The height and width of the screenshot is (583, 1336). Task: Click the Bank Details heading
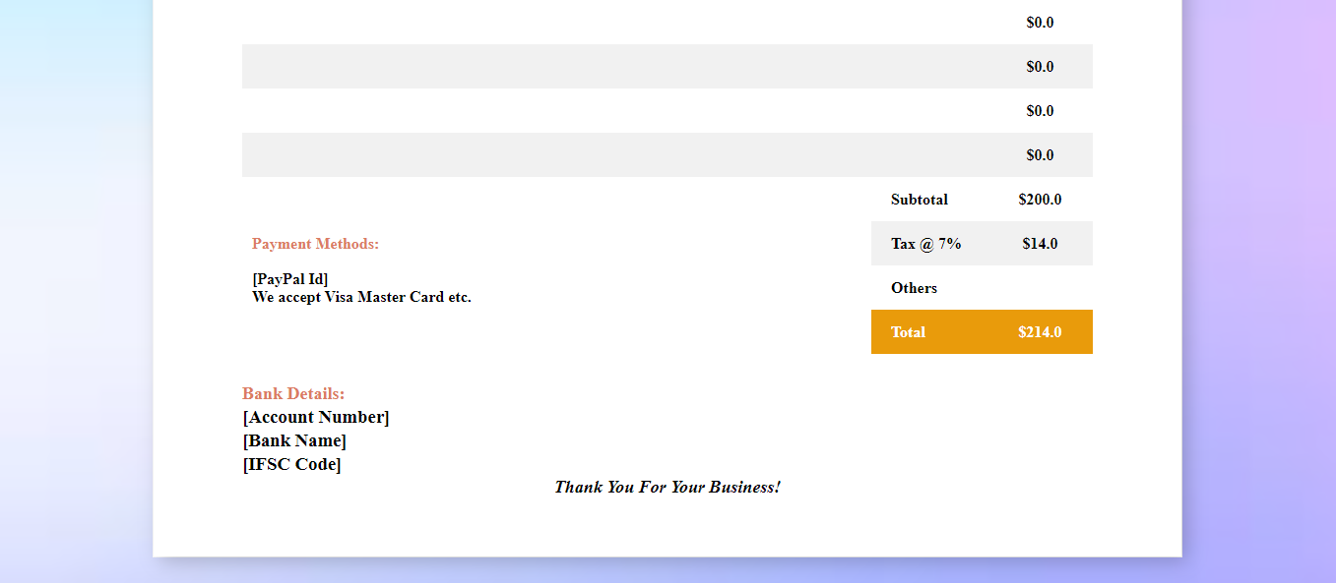293,393
